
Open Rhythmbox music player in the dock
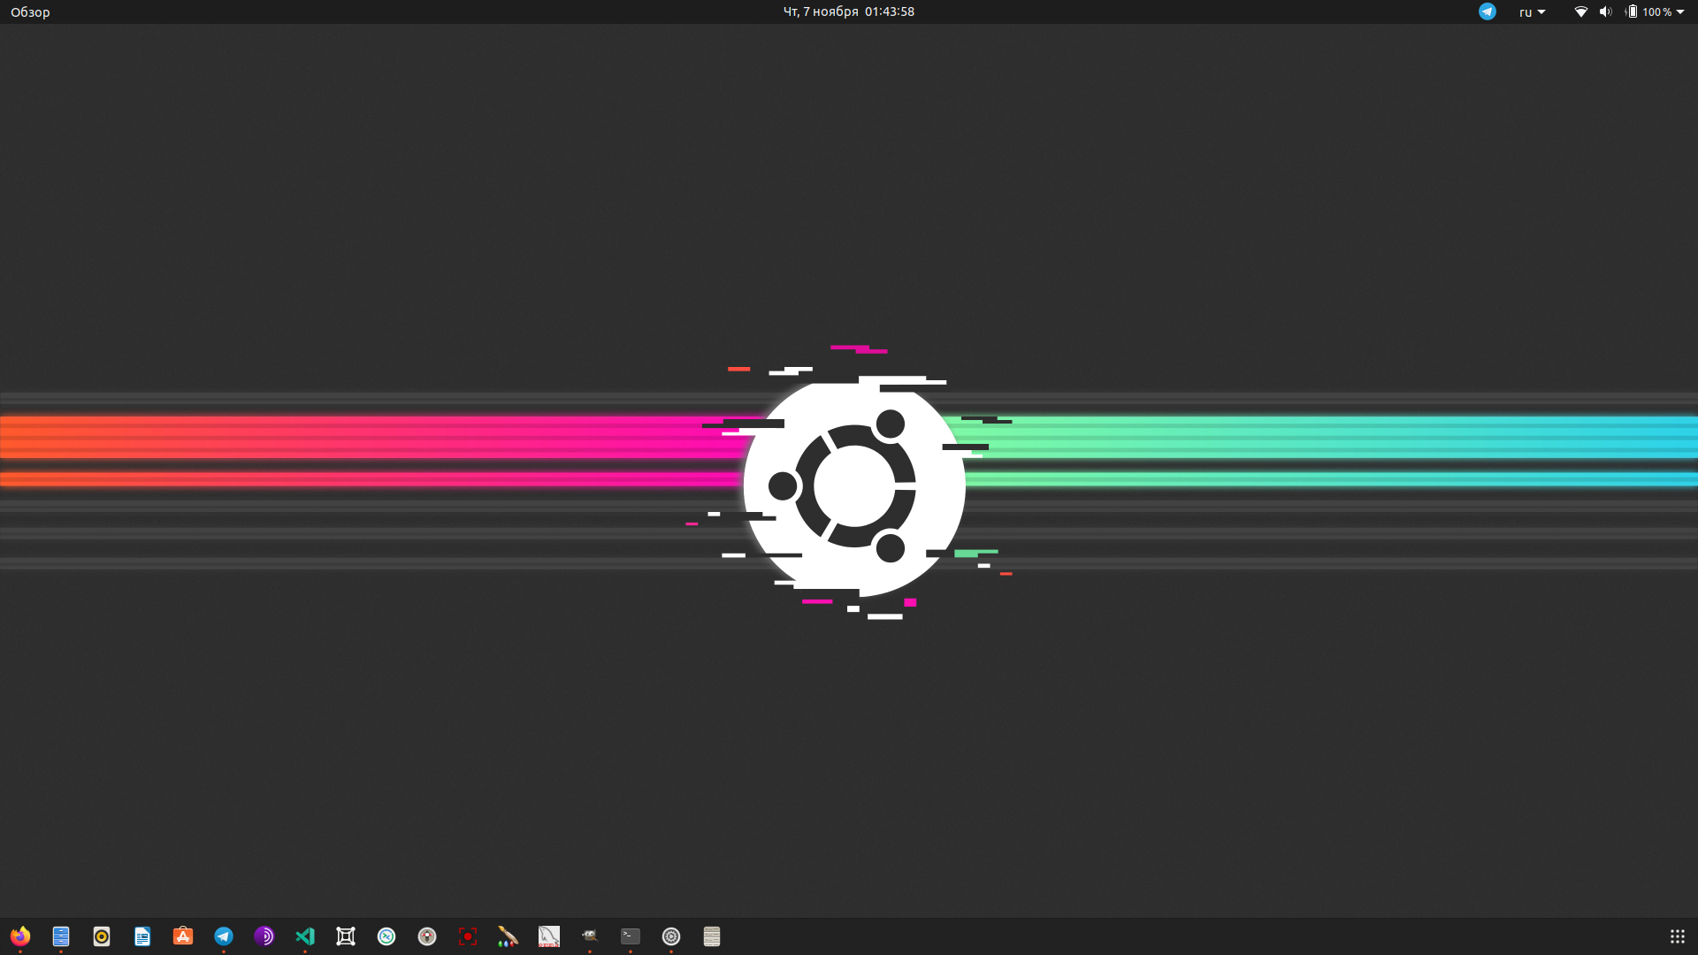102,936
